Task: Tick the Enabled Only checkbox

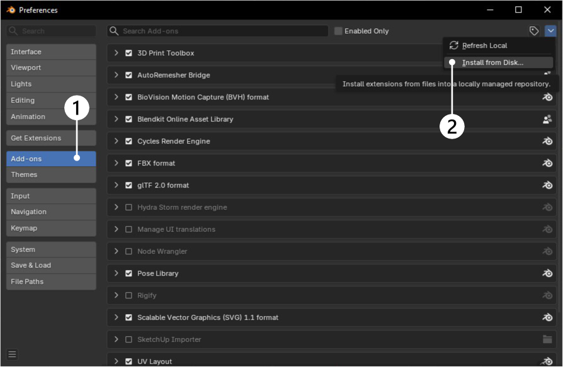Action: (338, 31)
